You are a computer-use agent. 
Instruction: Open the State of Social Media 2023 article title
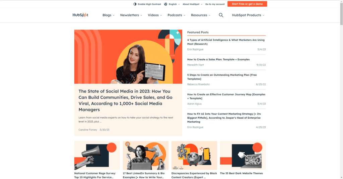click(x=126, y=101)
